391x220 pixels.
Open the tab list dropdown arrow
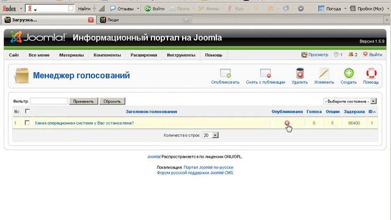point(387,20)
